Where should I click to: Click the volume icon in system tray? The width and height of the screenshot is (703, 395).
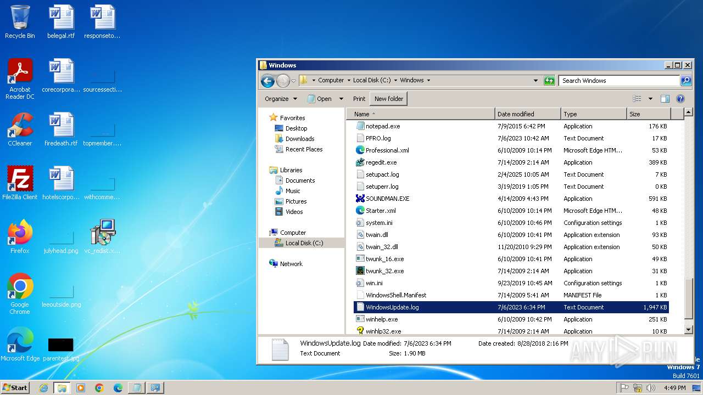651,388
